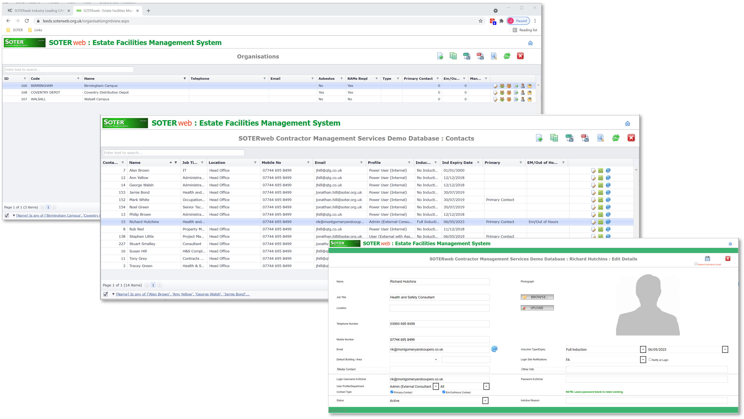Open Status dropdown showing Active
This screenshot has width=744, height=419.
tap(485, 401)
